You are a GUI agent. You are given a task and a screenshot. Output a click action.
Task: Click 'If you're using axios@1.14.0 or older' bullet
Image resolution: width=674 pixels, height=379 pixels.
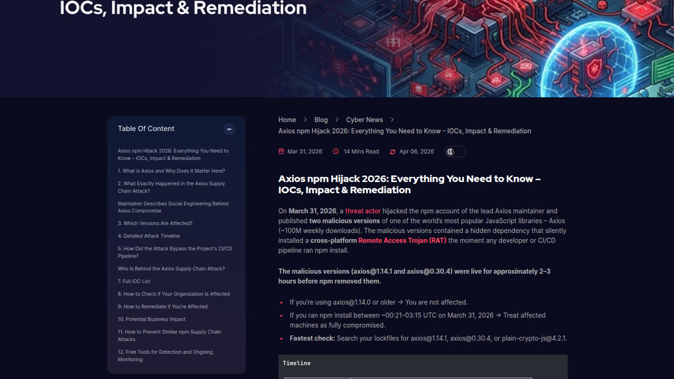point(378,302)
